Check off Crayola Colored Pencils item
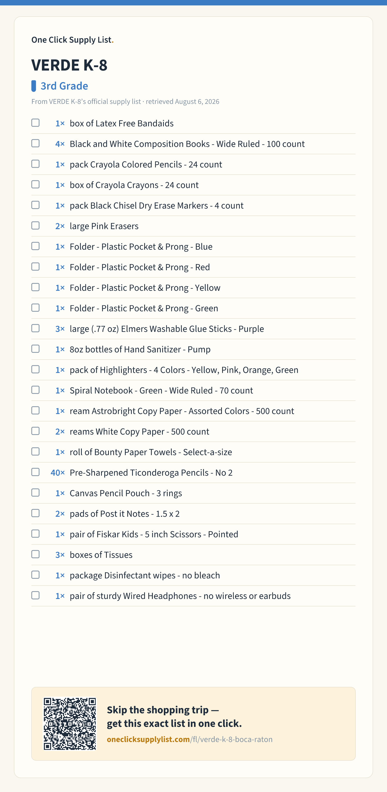 [x=36, y=164]
